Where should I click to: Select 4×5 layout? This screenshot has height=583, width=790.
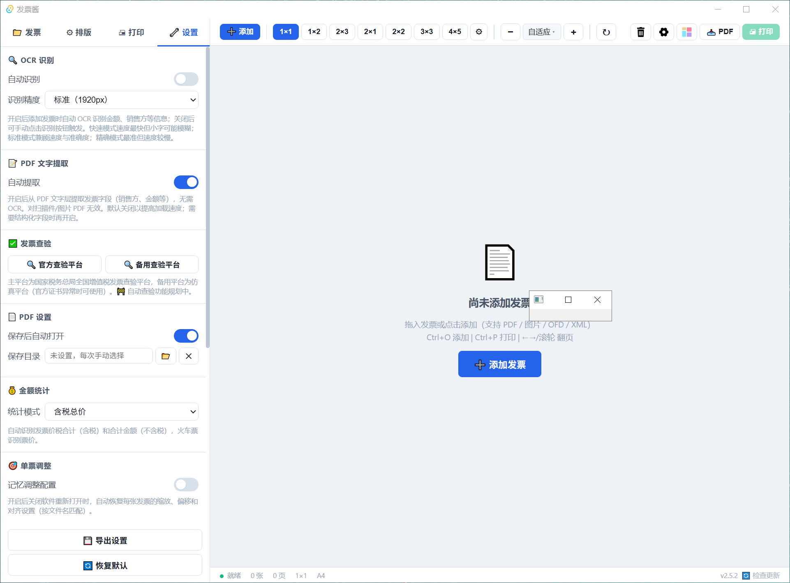pos(455,32)
